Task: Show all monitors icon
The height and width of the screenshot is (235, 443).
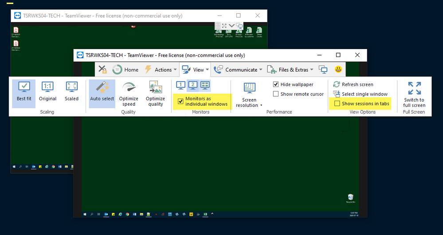Action: click(205, 85)
